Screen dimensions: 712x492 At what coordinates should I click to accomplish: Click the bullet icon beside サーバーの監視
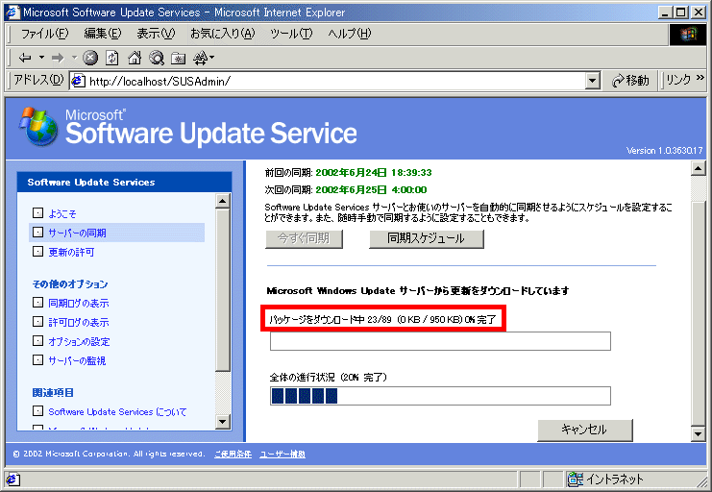coord(38,359)
